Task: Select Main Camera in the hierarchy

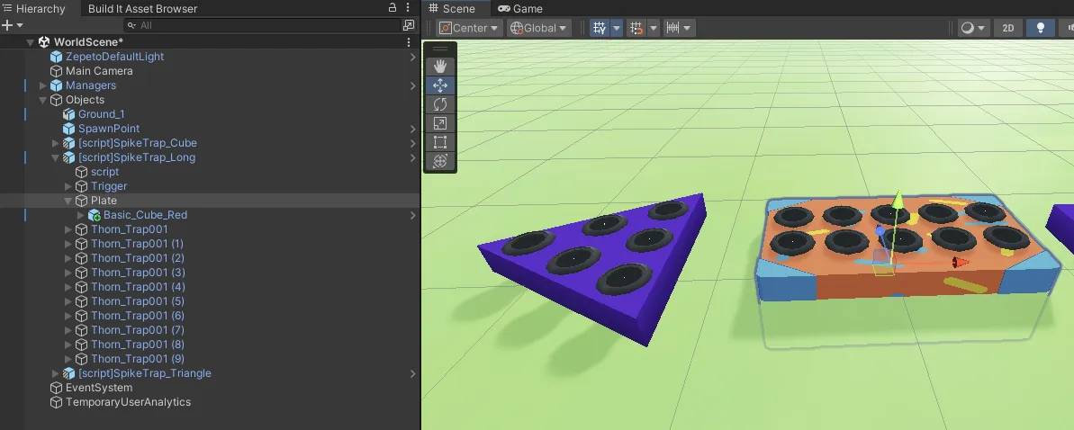Action: (99, 71)
